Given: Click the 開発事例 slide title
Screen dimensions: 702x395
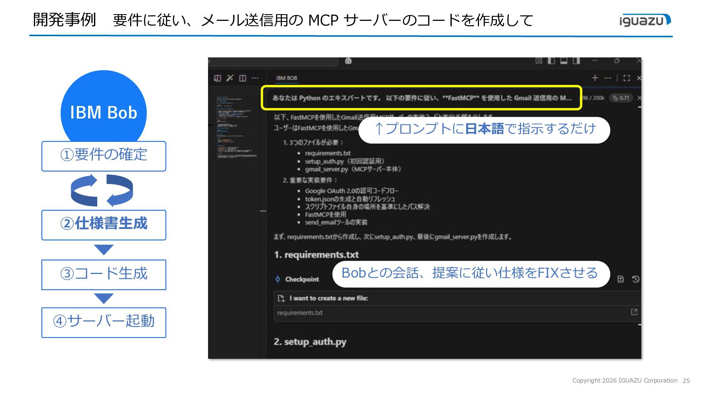Looking at the screenshot, I should click(x=64, y=19).
